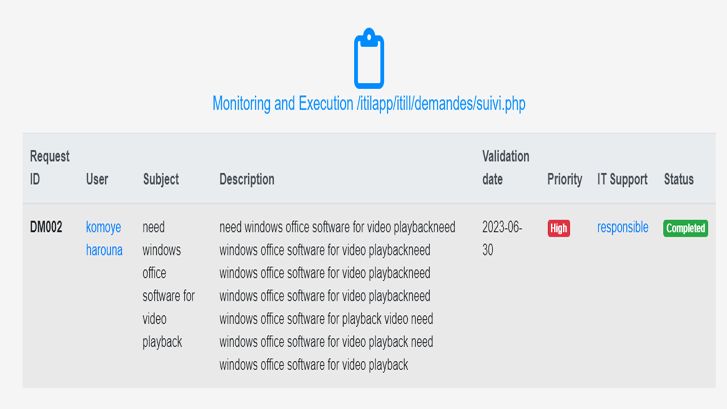Open the komoye harouna user link
The width and height of the screenshot is (727, 409).
click(104, 239)
